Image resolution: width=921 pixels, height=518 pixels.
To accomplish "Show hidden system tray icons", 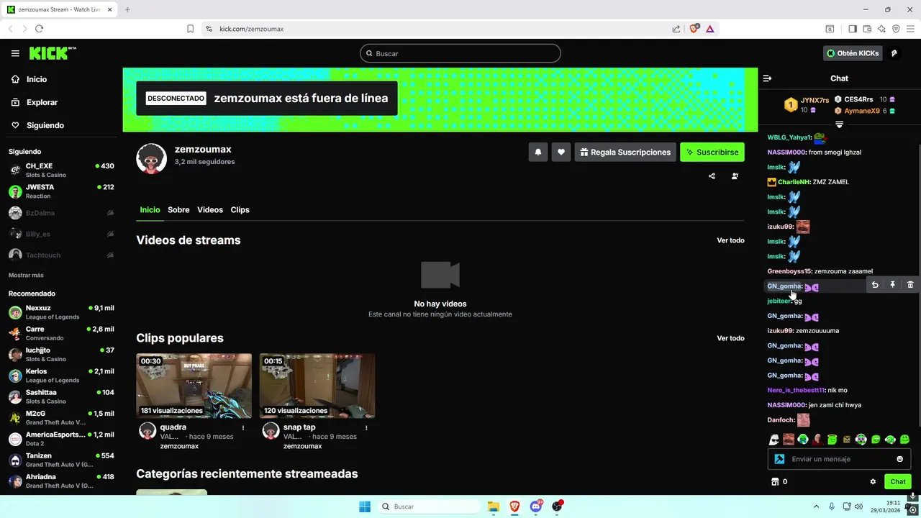I will (816, 506).
